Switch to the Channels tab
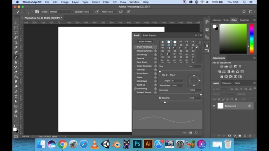The width and height of the screenshot is (269, 151). 227,83
